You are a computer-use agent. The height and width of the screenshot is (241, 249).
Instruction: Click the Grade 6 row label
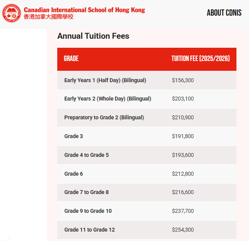pos(74,174)
